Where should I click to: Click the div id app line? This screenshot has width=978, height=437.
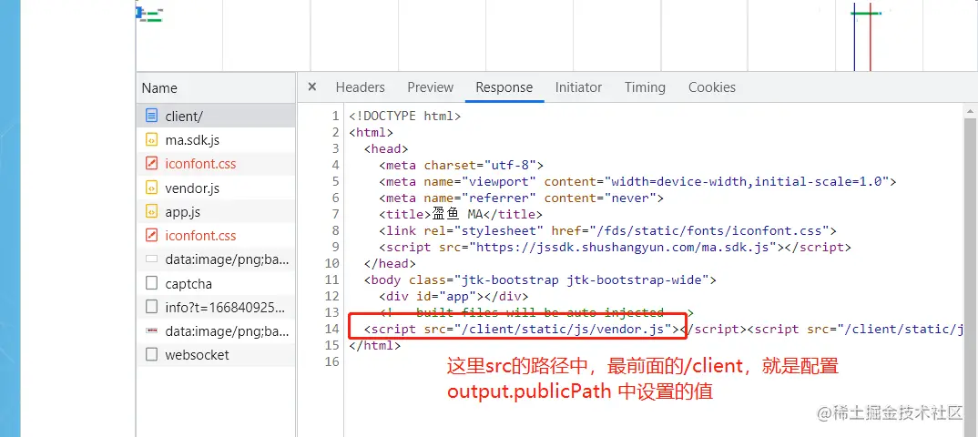[453, 296]
